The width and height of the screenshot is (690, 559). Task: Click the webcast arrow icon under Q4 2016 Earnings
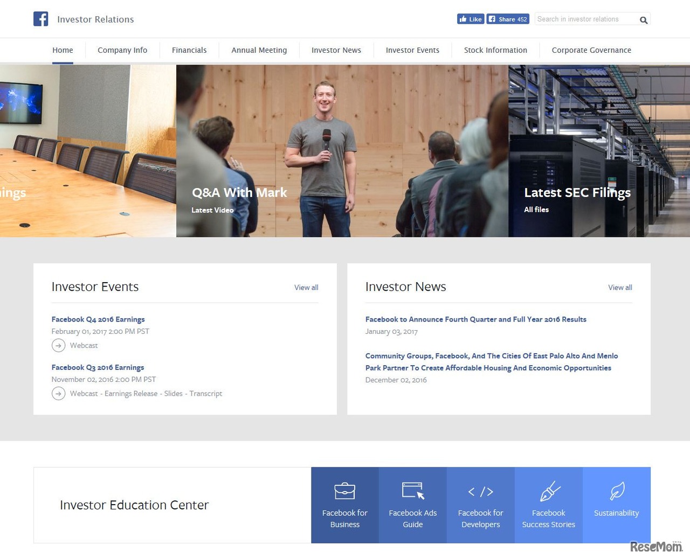tap(58, 345)
